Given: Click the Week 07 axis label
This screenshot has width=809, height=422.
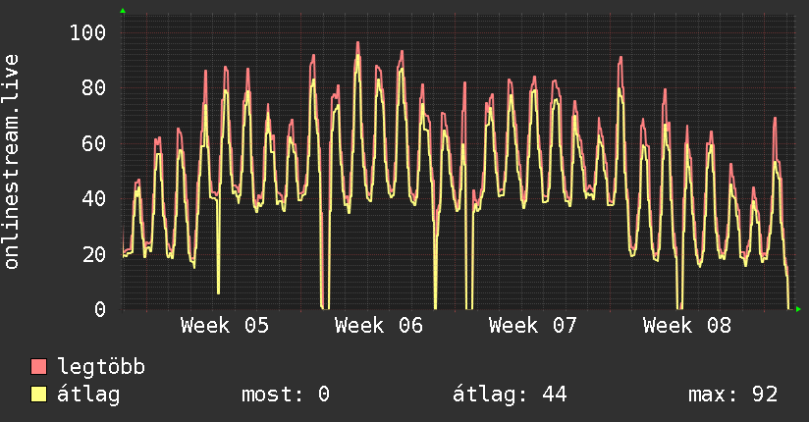Looking at the screenshot, I should [533, 326].
